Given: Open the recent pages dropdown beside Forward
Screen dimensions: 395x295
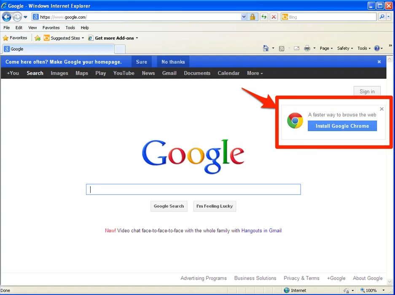Looking at the screenshot, I should tap(25, 17).
